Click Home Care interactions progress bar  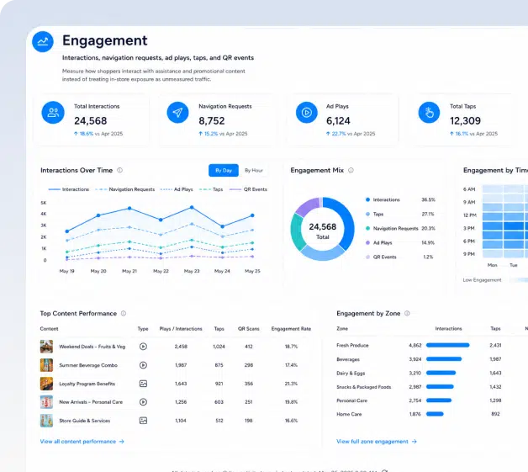[x=435, y=414]
